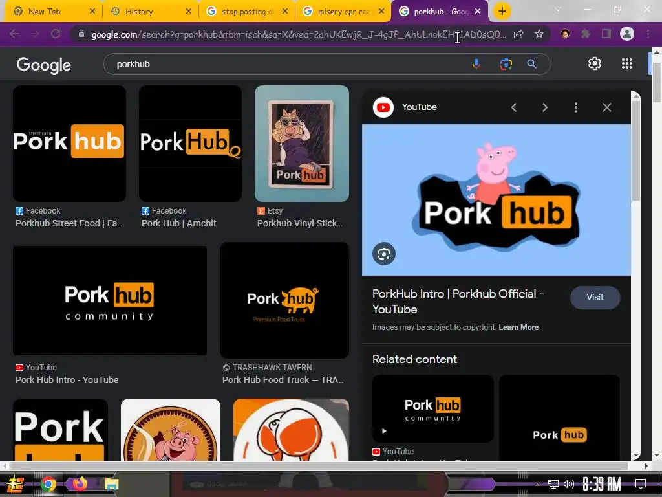Search inside image with Lens button

(384, 254)
